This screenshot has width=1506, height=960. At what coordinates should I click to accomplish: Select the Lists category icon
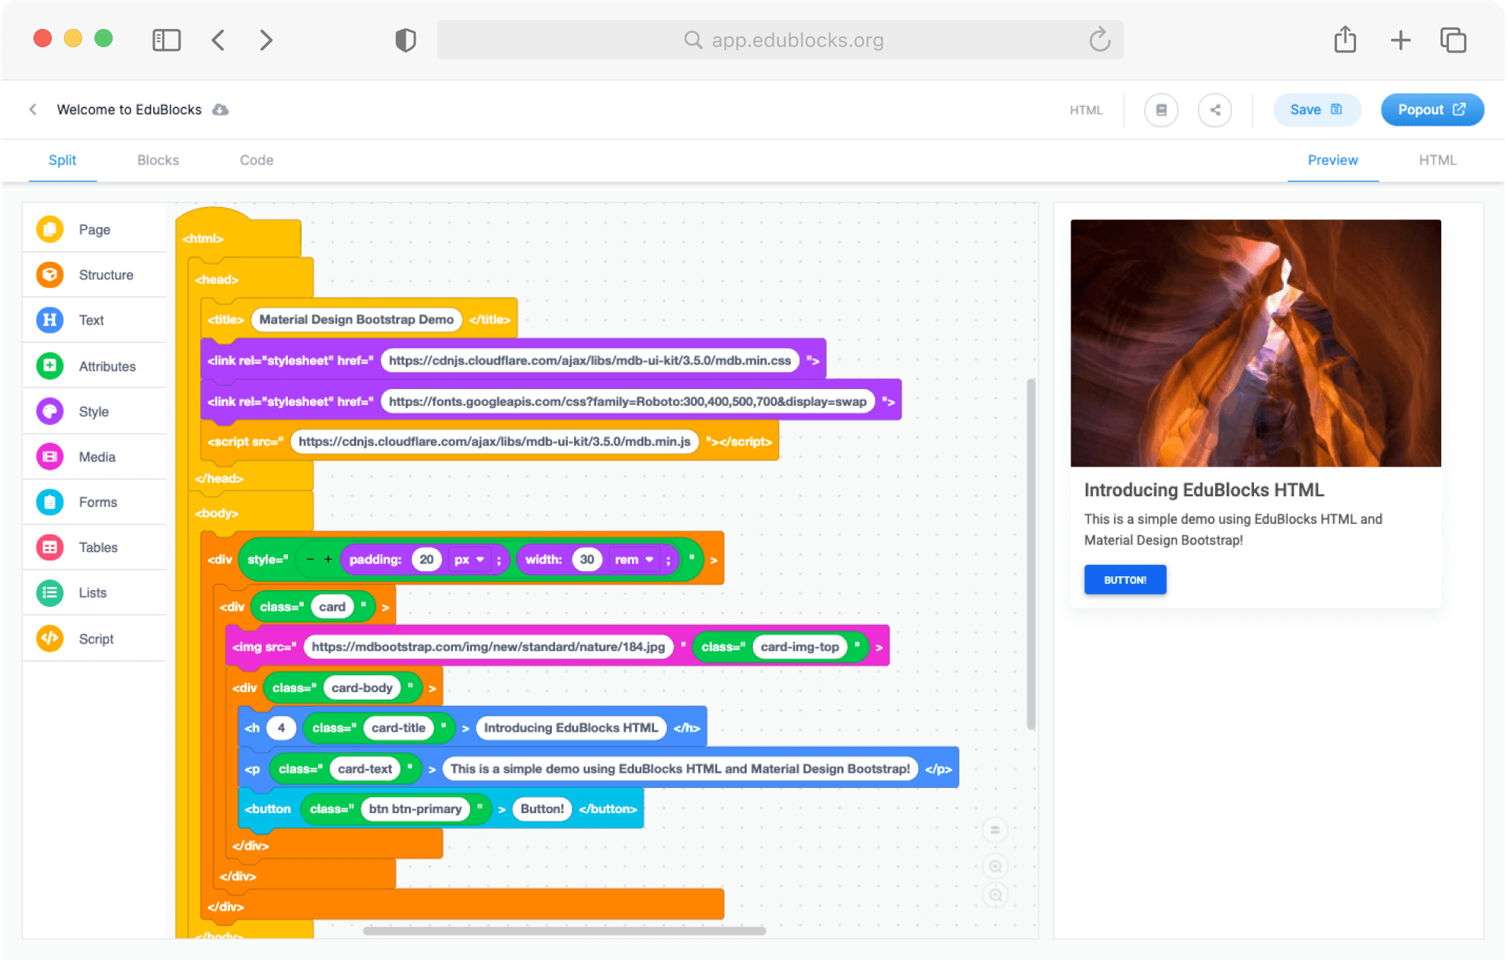click(x=50, y=592)
